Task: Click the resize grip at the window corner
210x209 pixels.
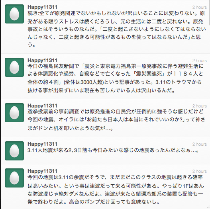Action: [x=208, y=207]
